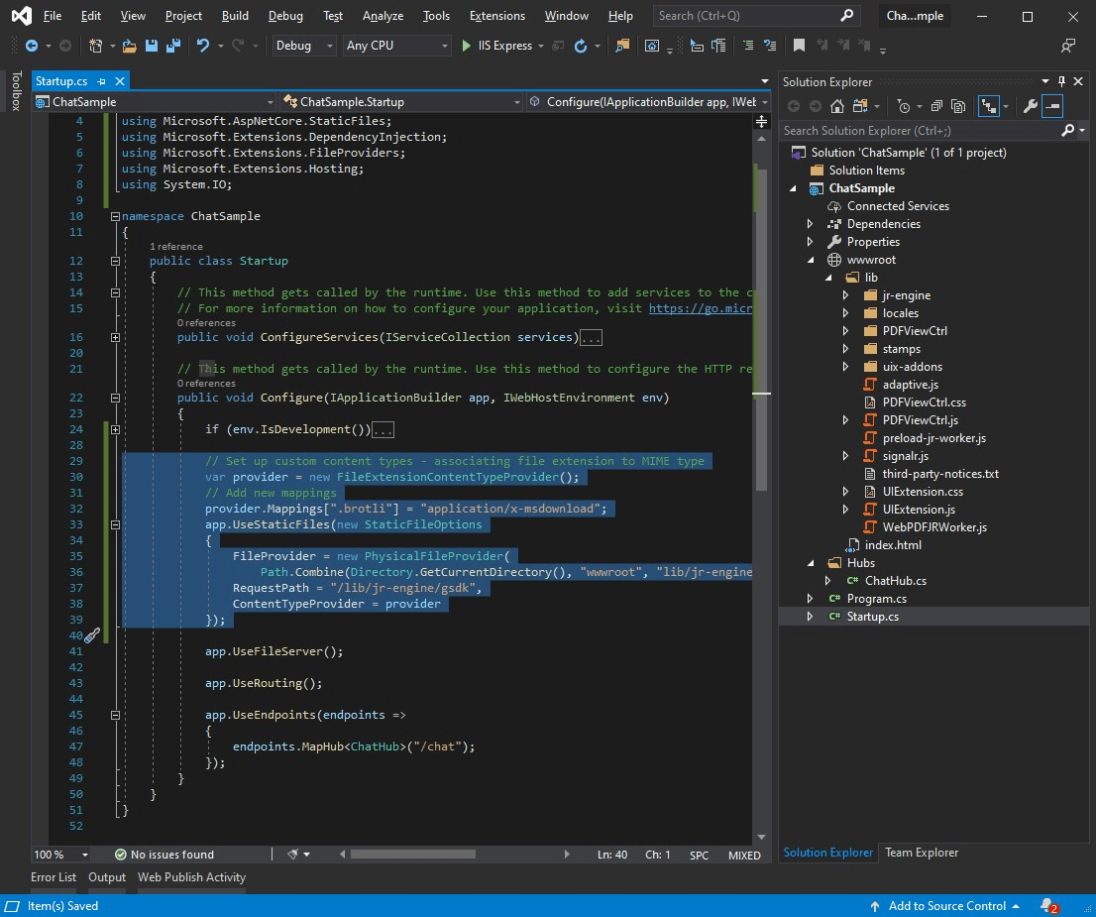Expand the ConfigureServices collapsed method outline
This screenshot has height=917, width=1096.
pos(115,337)
